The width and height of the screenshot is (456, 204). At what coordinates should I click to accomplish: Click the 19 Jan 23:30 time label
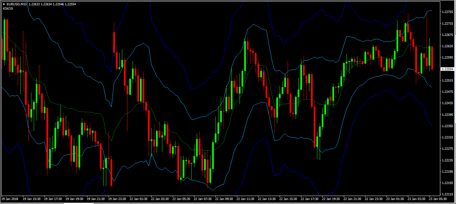pos(117,199)
